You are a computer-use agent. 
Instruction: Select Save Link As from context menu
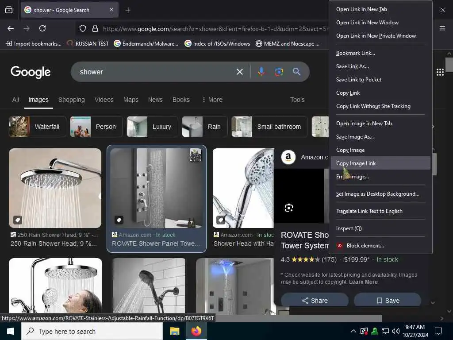380,66
